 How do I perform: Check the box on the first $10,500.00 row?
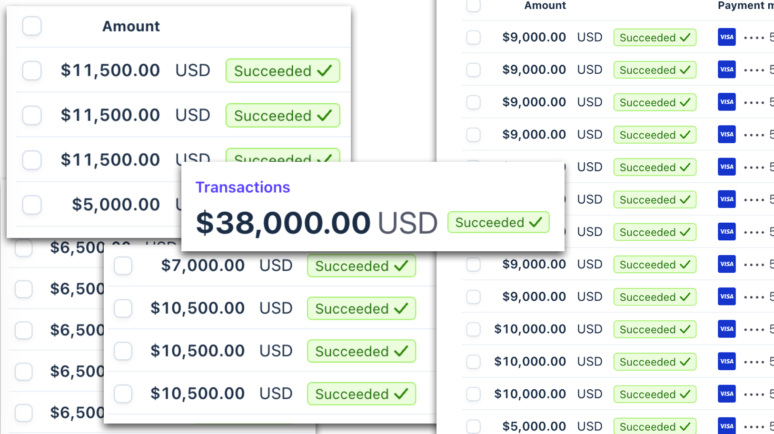123,308
